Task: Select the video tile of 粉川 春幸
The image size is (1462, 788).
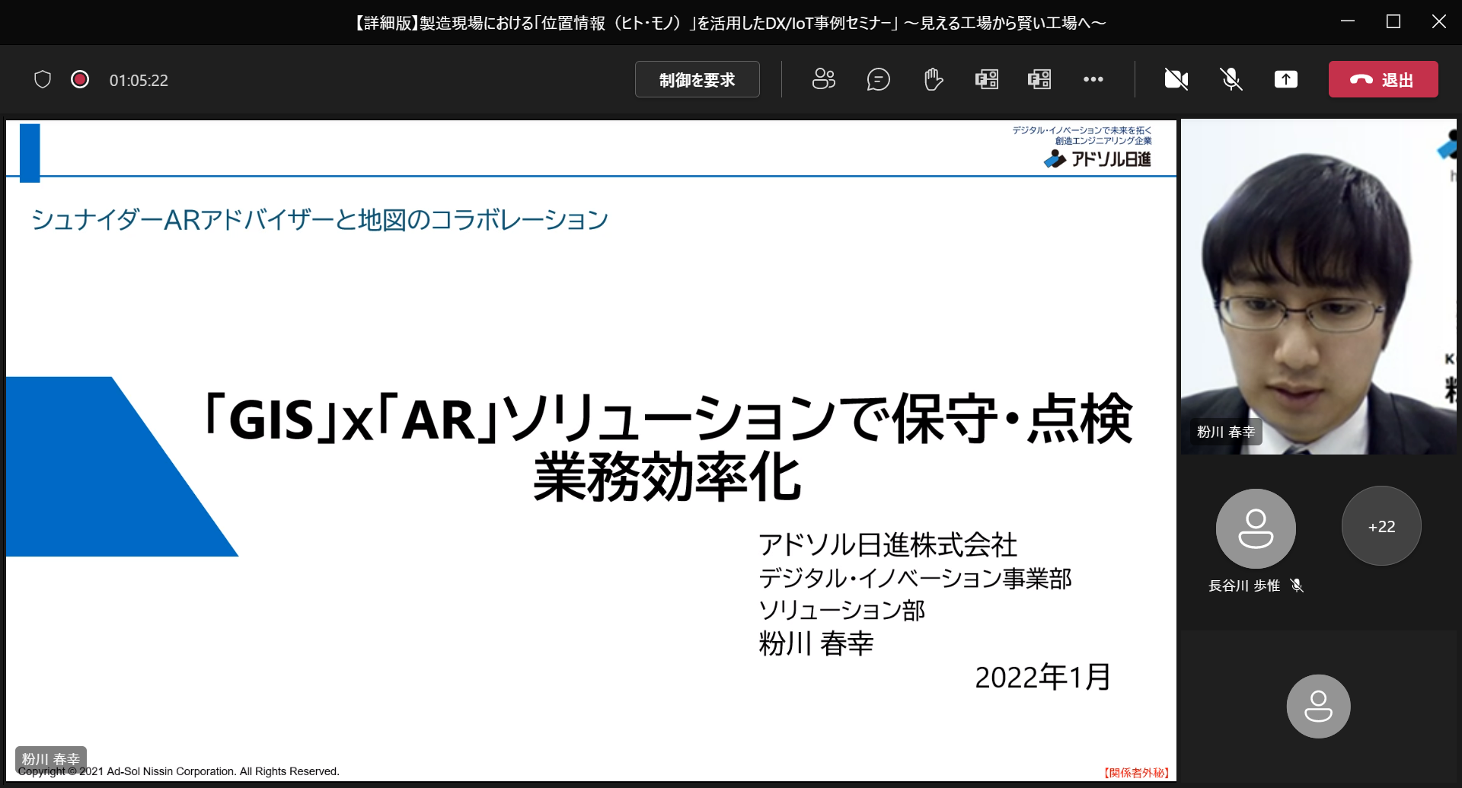Action: pos(1318,287)
